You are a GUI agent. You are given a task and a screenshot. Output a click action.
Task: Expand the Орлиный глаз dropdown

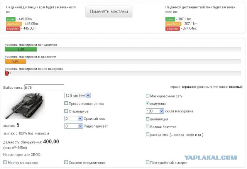[x=73, y=119]
